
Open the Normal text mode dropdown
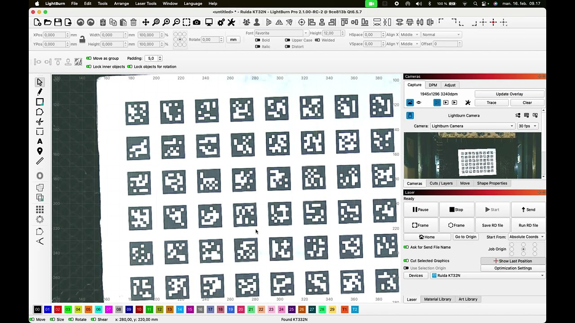tap(441, 35)
